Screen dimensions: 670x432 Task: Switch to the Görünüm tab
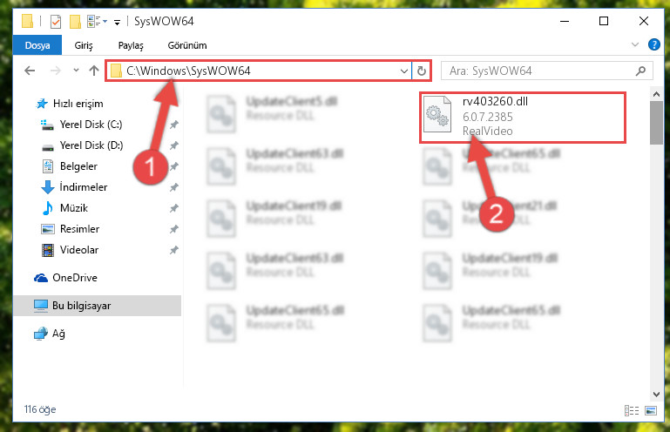[x=187, y=45]
